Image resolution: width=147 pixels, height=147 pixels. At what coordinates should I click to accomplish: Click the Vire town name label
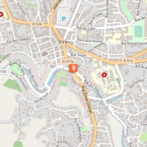63,42
